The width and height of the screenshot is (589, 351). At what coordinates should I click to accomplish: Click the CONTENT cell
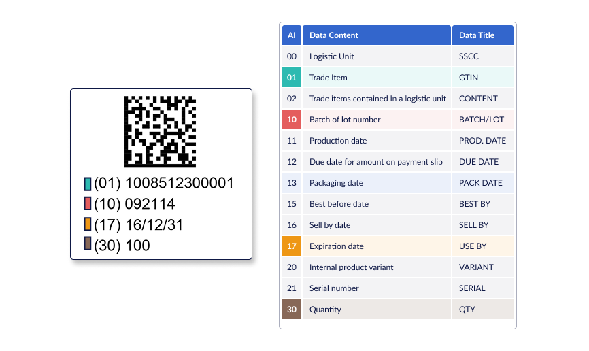483,99
